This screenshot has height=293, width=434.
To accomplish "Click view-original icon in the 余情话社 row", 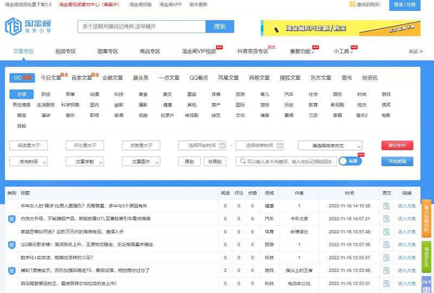I will point(386,232).
